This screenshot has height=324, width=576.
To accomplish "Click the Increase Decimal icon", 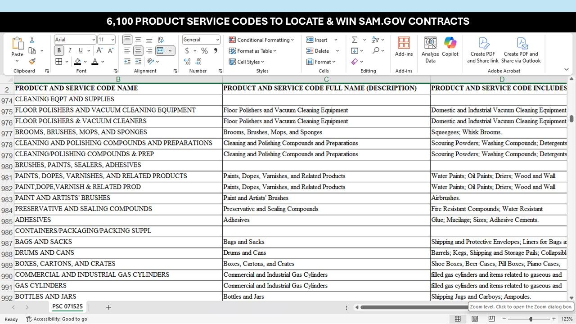I will pos(187,62).
